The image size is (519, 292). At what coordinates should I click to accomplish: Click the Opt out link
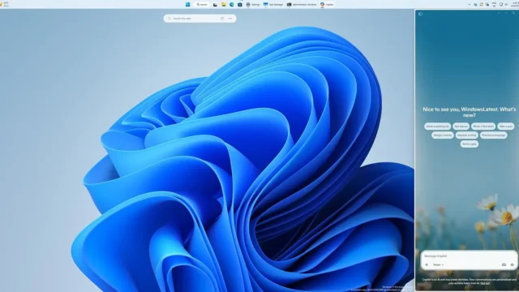(x=485, y=283)
